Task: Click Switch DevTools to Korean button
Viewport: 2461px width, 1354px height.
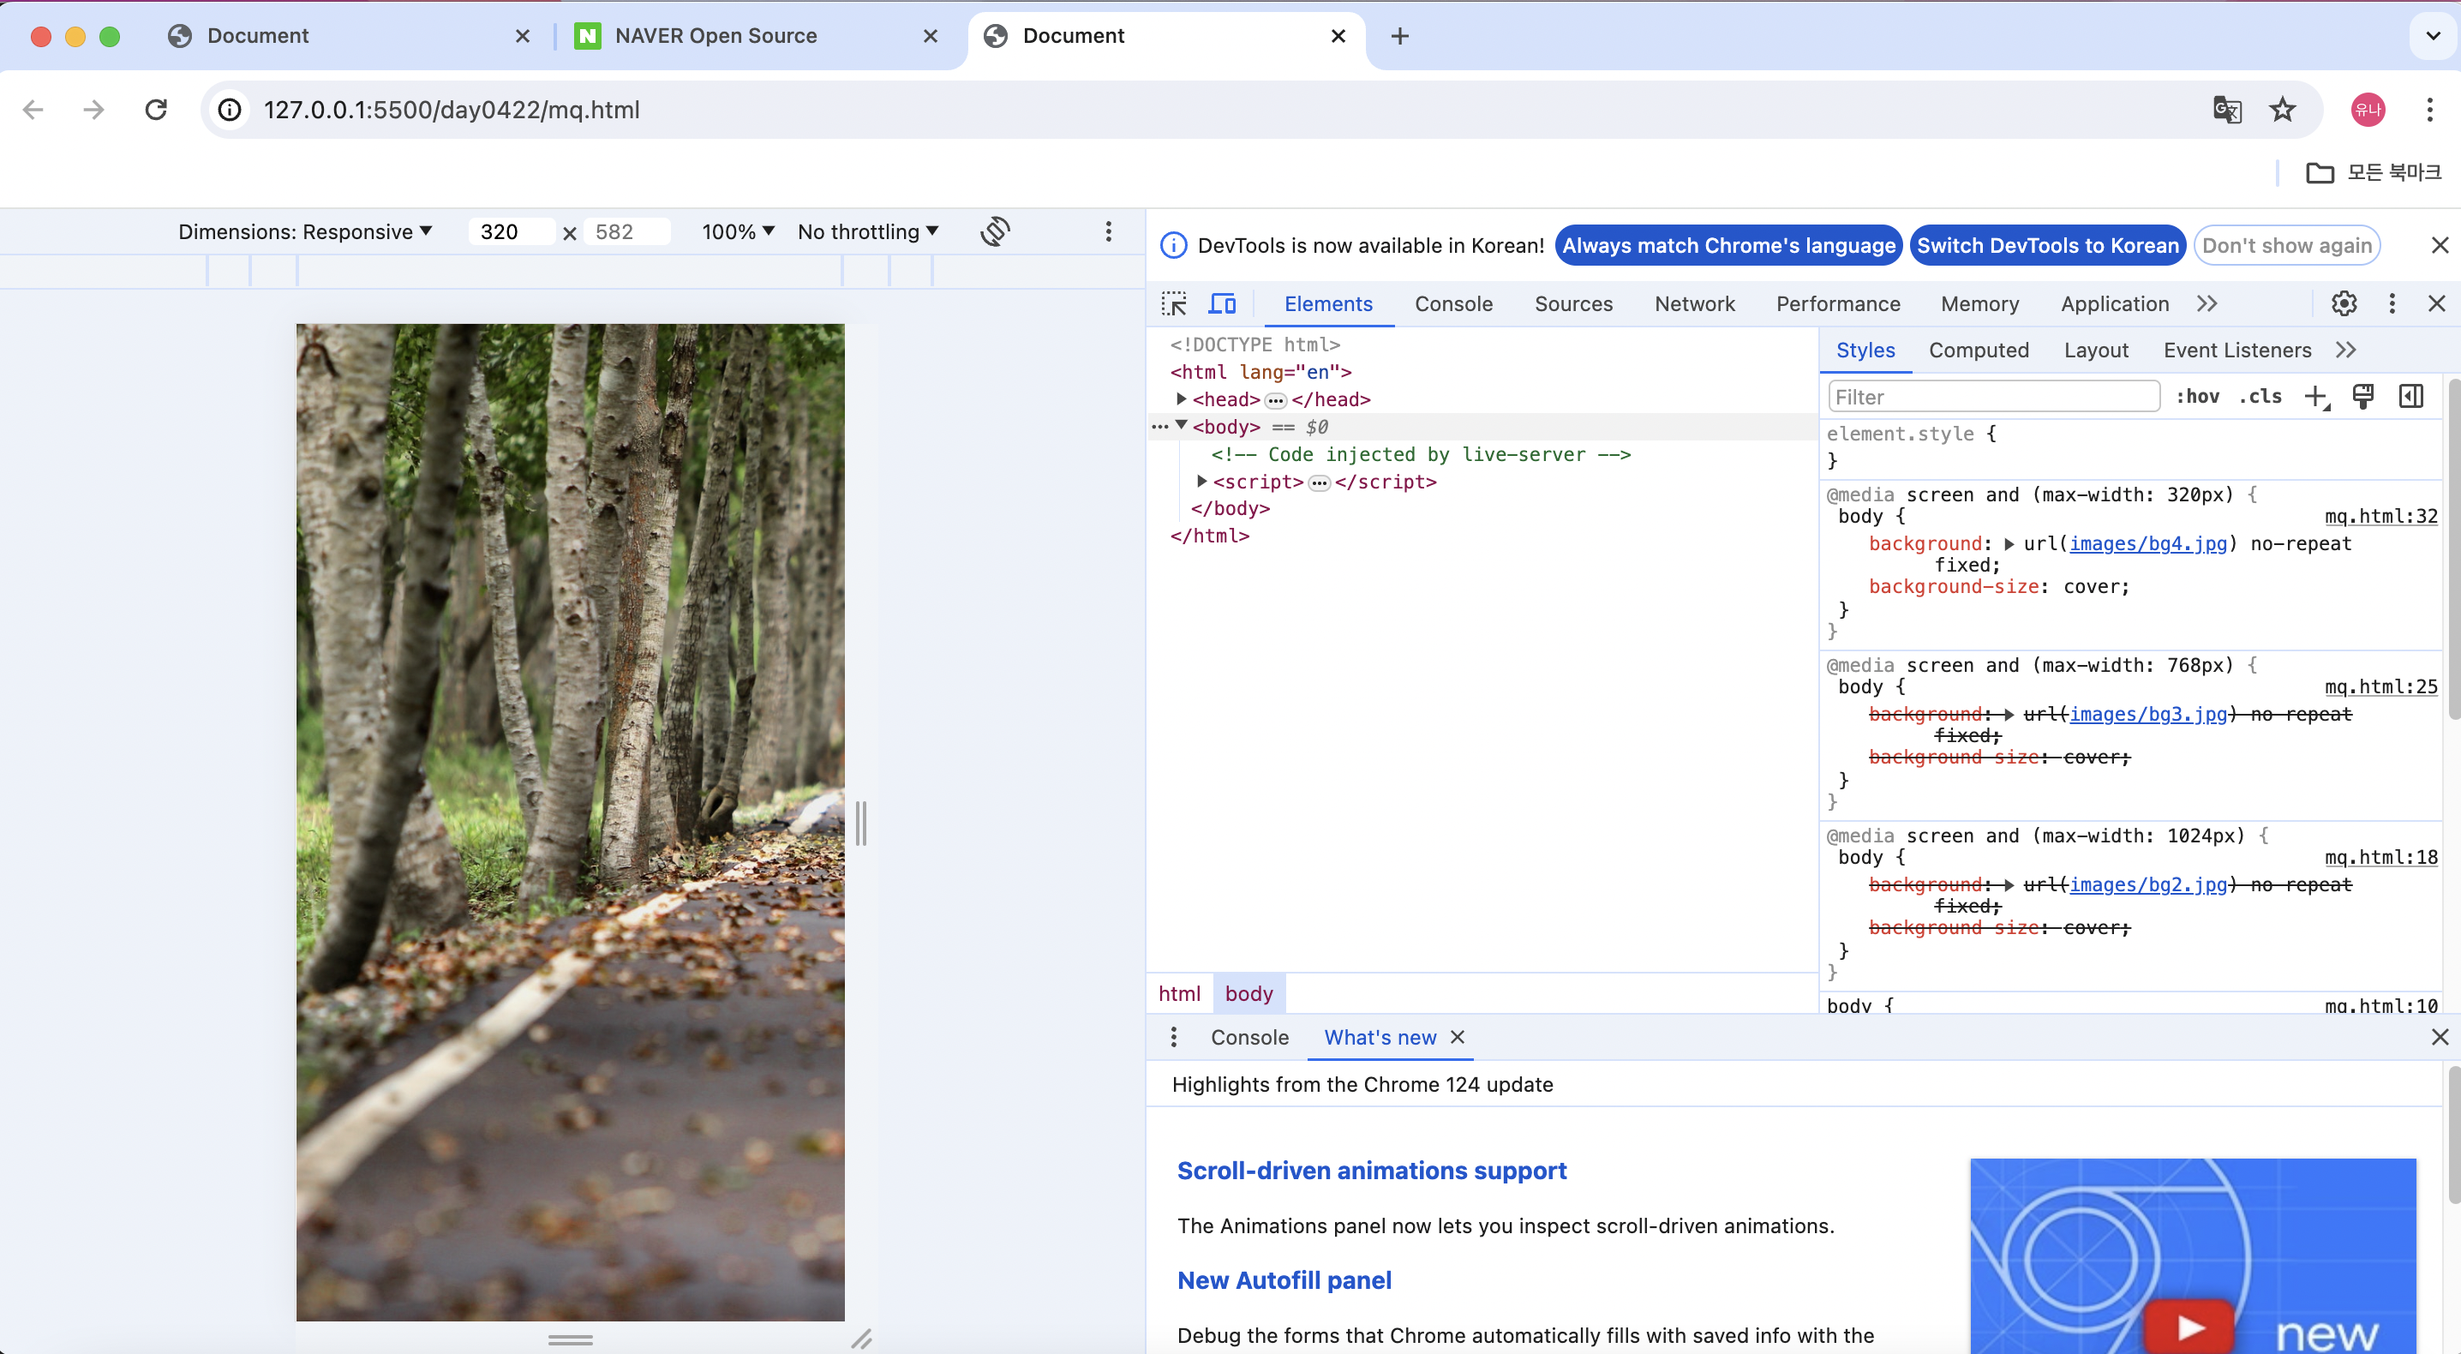Action: point(2047,246)
